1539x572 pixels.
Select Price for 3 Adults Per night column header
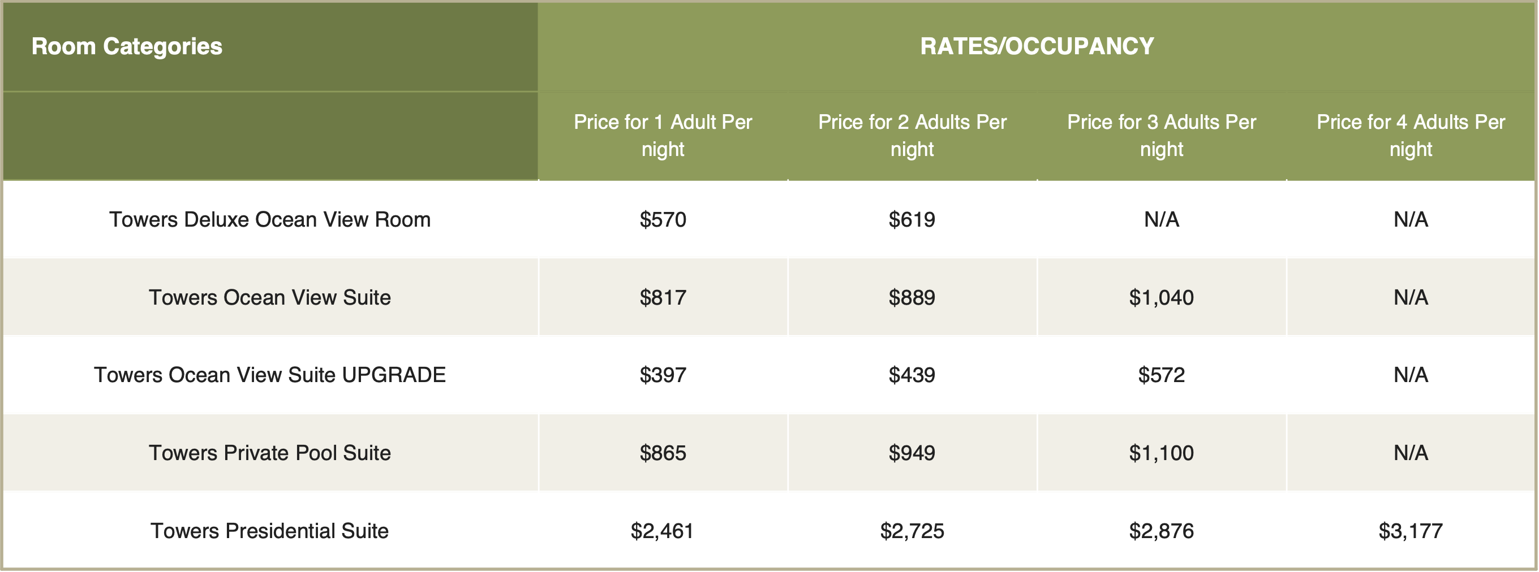click(1162, 136)
